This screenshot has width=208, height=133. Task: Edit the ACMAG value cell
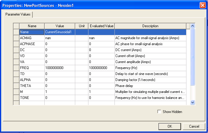59,38
